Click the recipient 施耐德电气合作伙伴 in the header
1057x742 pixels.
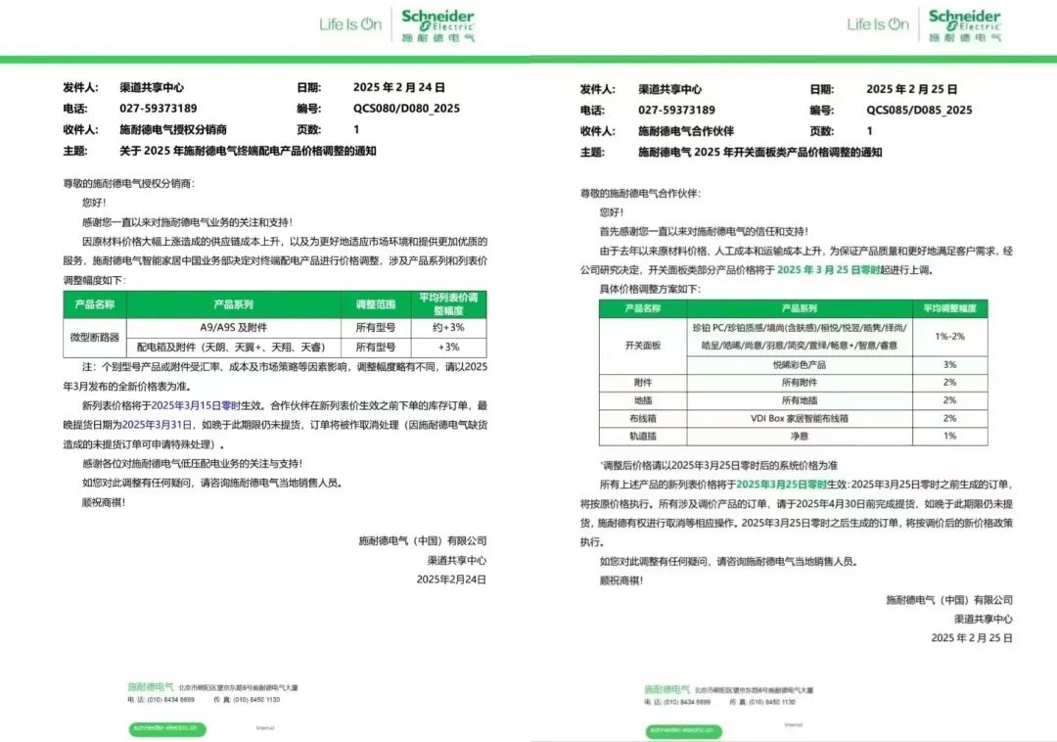pos(686,131)
